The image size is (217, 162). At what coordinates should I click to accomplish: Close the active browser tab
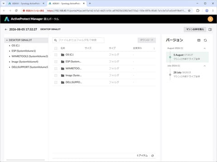[84, 4]
